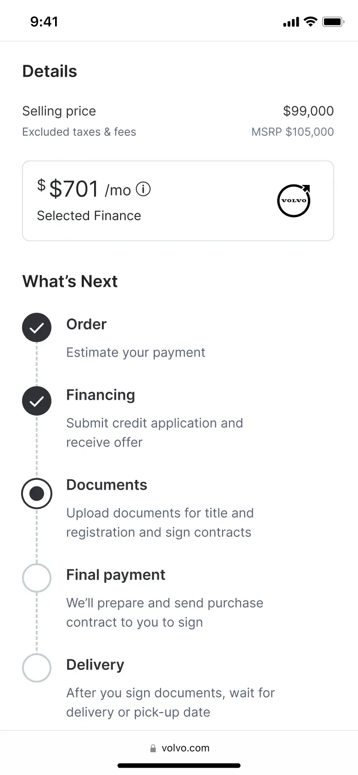Tap the $701 monthly payment amount
This screenshot has height=775, width=358.
click(74, 189)
